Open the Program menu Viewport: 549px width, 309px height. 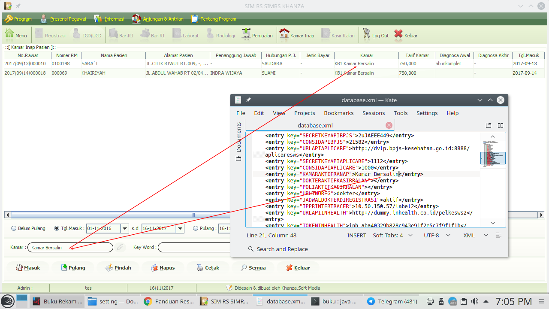[18, 19]
